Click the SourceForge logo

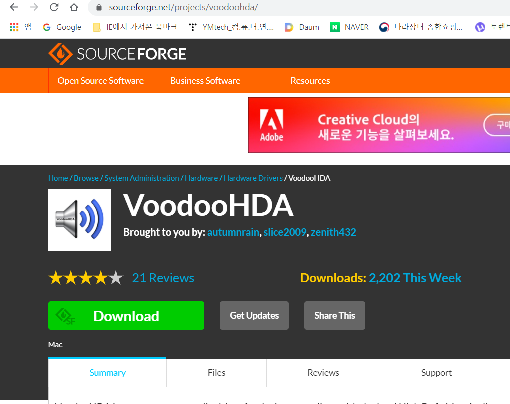(117, 54)
